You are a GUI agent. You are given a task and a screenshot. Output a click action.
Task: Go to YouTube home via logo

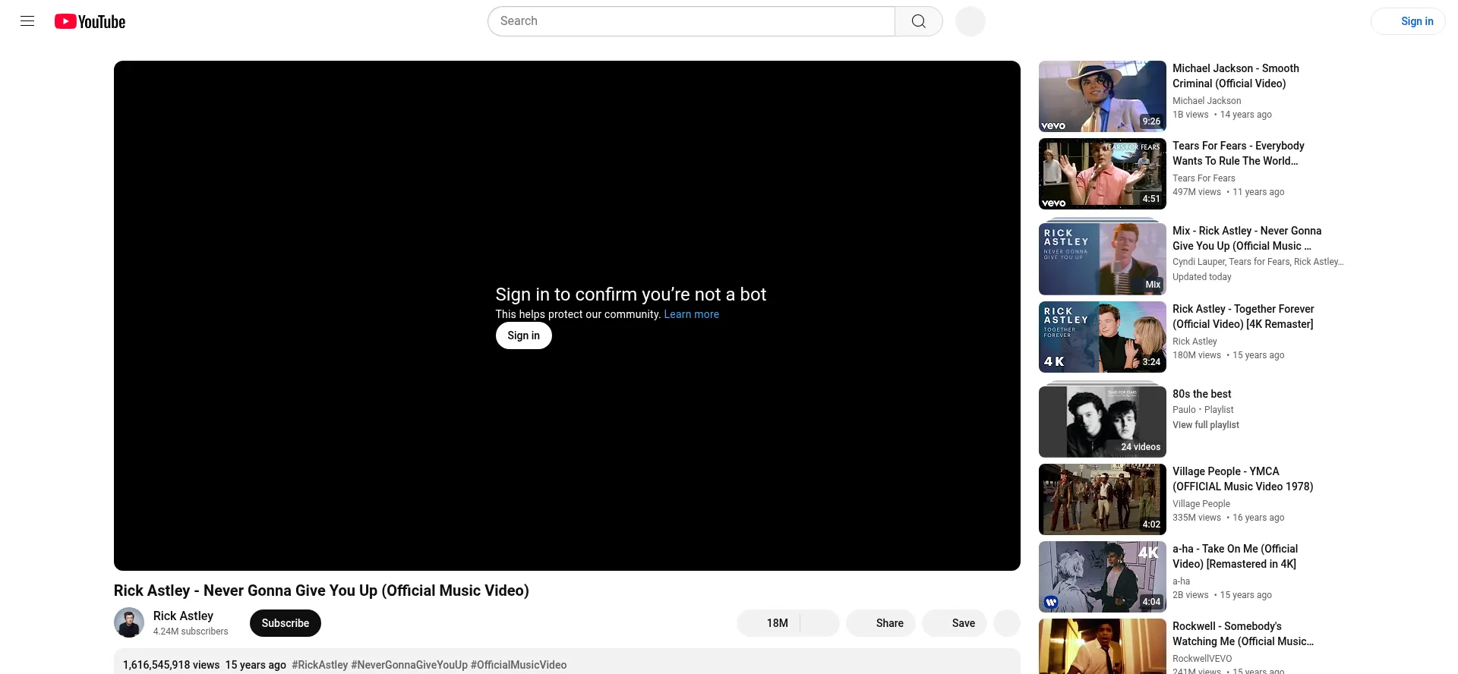point(90,21)
